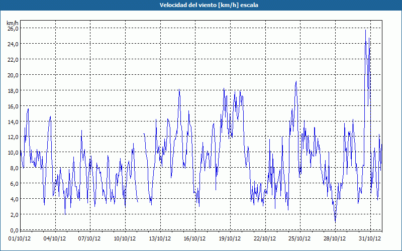402x251 pixels.
Task: Click the 13/10/12 date label
Action: tap(160, 239)
